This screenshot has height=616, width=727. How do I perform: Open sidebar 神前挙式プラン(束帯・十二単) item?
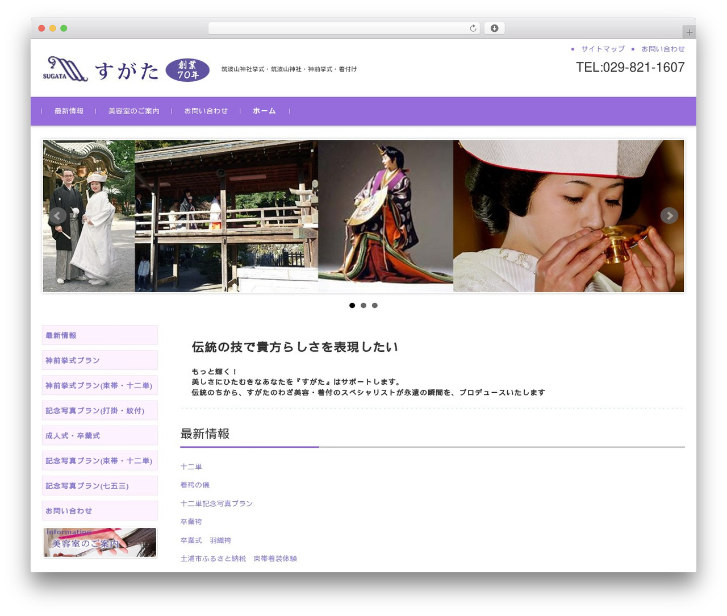pyautogui.click(x=100, y=385)
